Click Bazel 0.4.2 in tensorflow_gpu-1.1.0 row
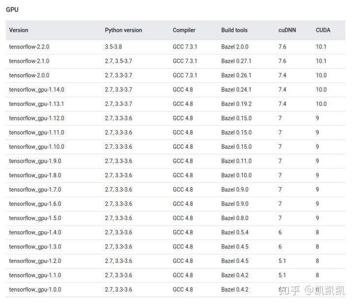 click(x=235, y=275)
